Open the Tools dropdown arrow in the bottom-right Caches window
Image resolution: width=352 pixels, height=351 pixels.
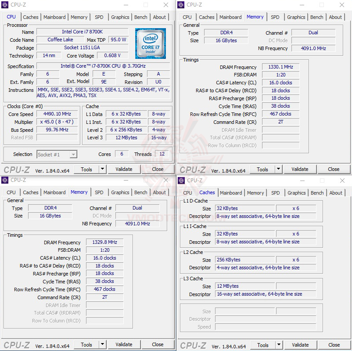[279, 345]
